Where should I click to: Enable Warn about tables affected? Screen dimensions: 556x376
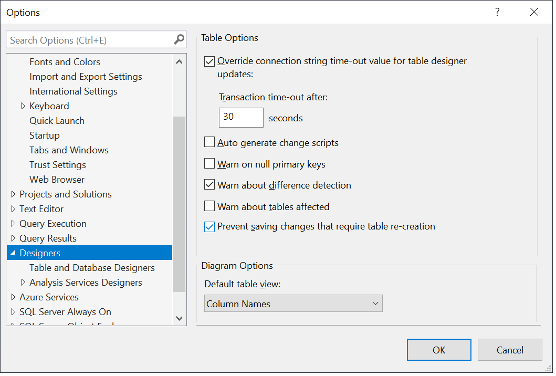[209, 206]
